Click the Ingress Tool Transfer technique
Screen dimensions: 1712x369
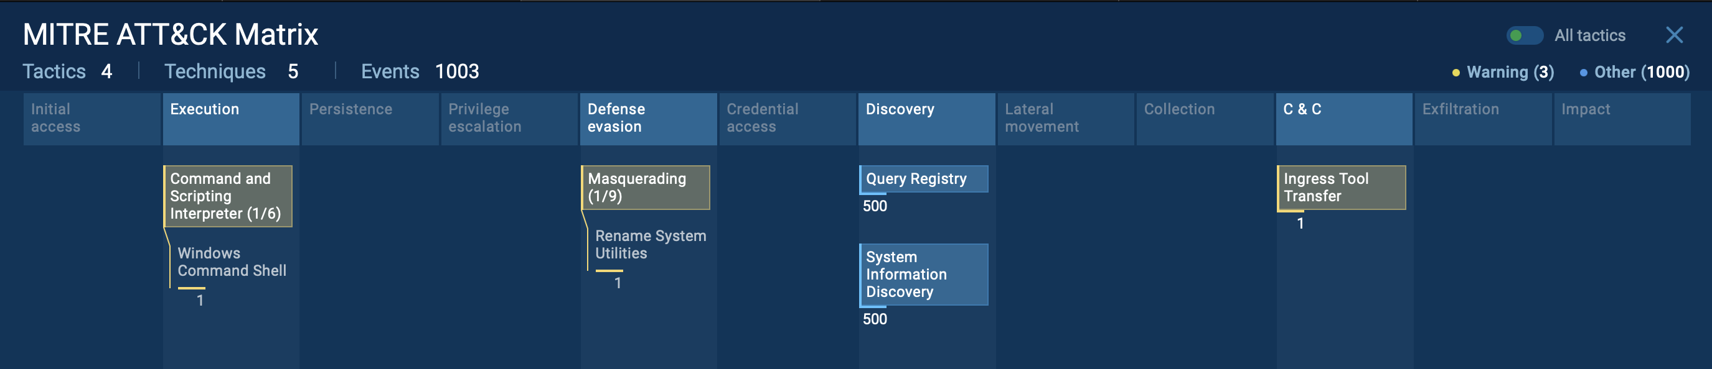tap(1341, 188)
